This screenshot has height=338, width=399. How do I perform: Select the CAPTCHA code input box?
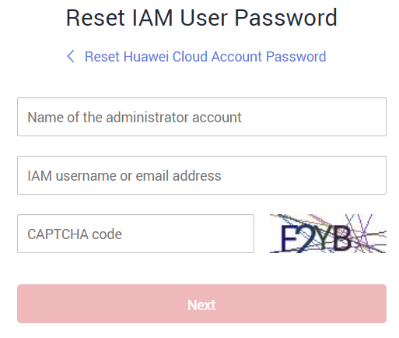coord(135,234)
